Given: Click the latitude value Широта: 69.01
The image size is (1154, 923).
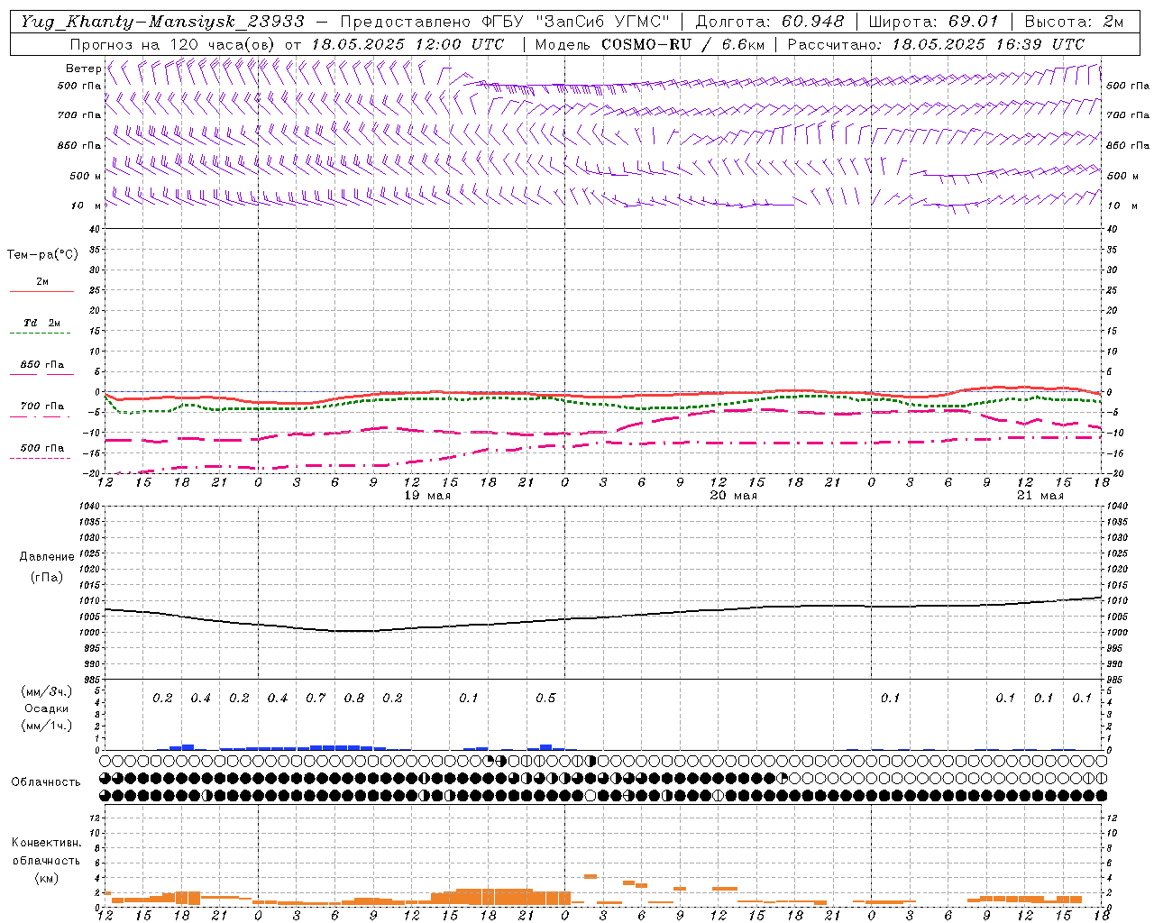Looking at the screenshot, I should 934,22.
